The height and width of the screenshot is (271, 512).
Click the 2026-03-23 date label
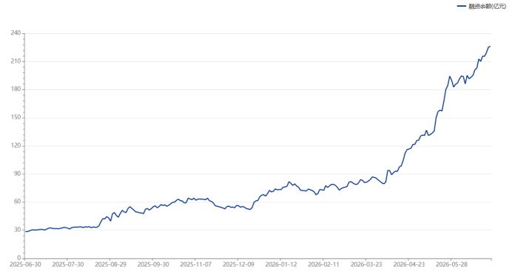coord(366,264)
